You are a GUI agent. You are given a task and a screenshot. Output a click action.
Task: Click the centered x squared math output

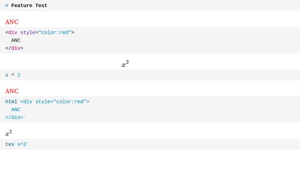click(125, 64)
